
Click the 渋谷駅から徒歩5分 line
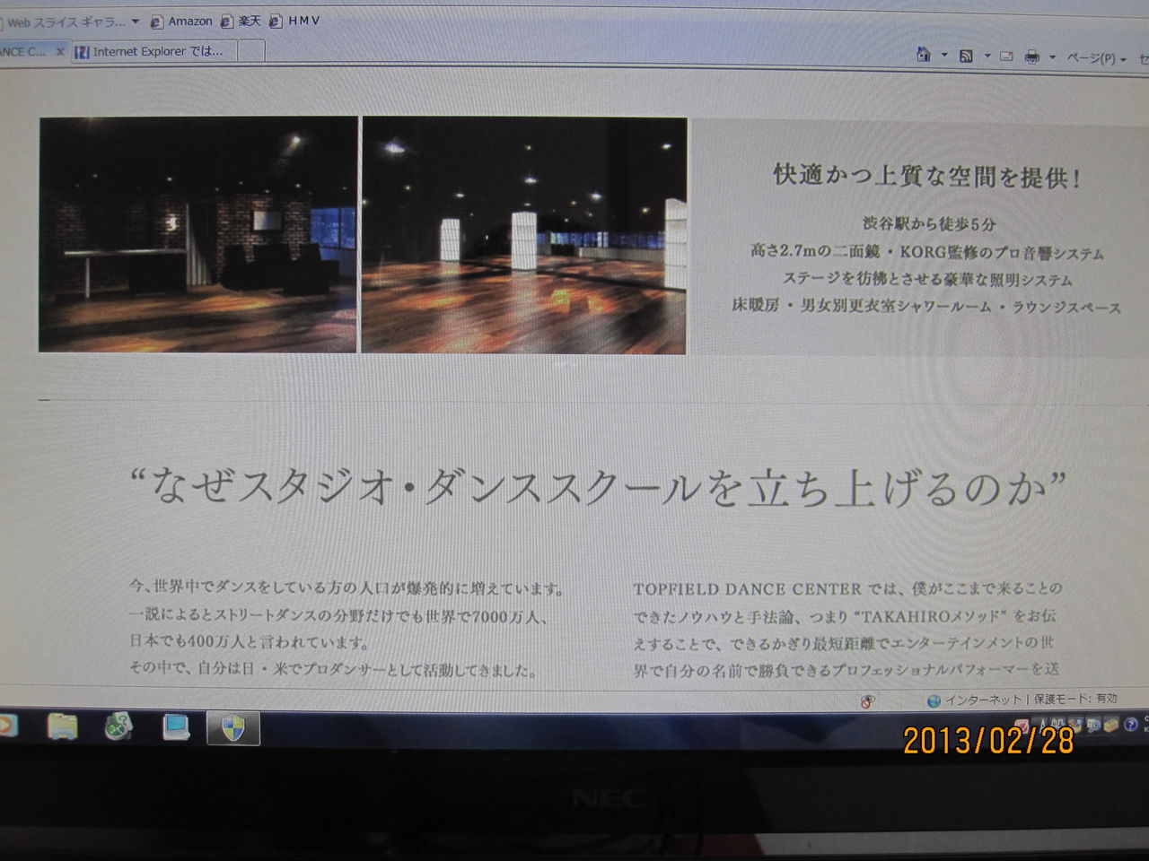point(929,224)
